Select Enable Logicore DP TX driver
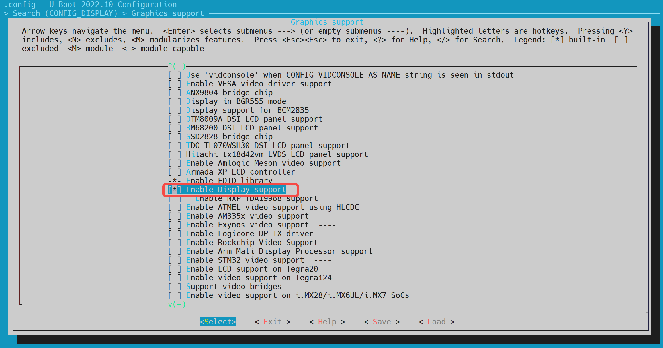 249,234
